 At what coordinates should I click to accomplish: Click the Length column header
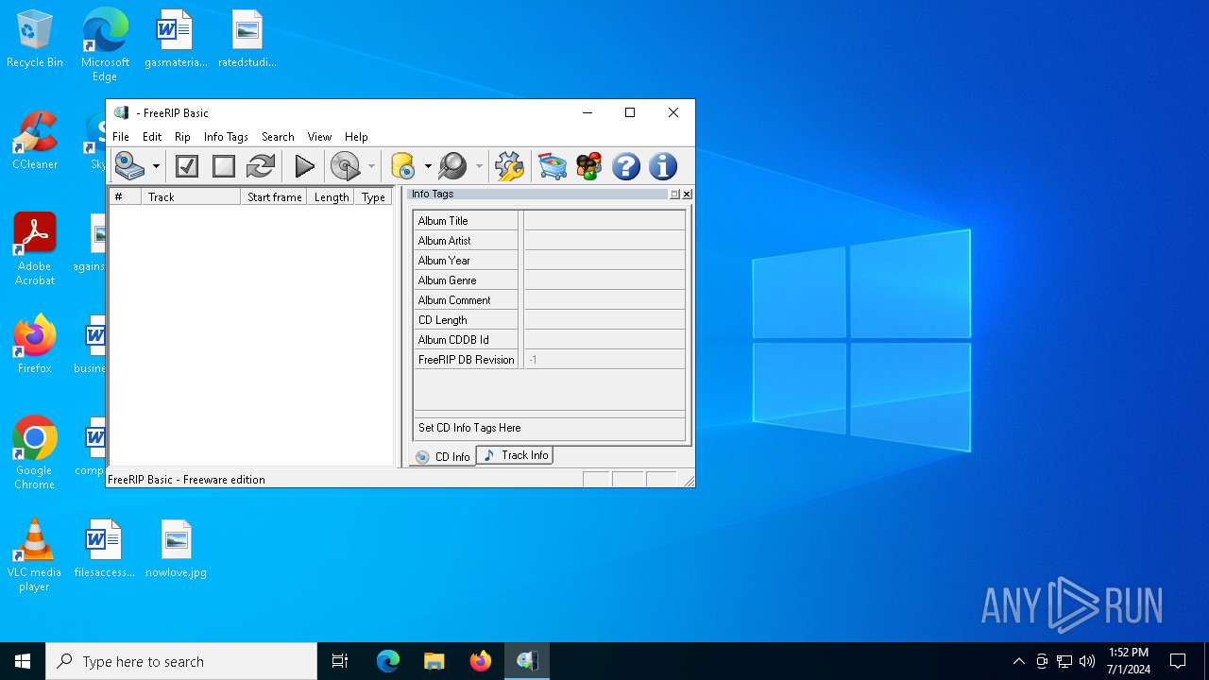(332, 197)
